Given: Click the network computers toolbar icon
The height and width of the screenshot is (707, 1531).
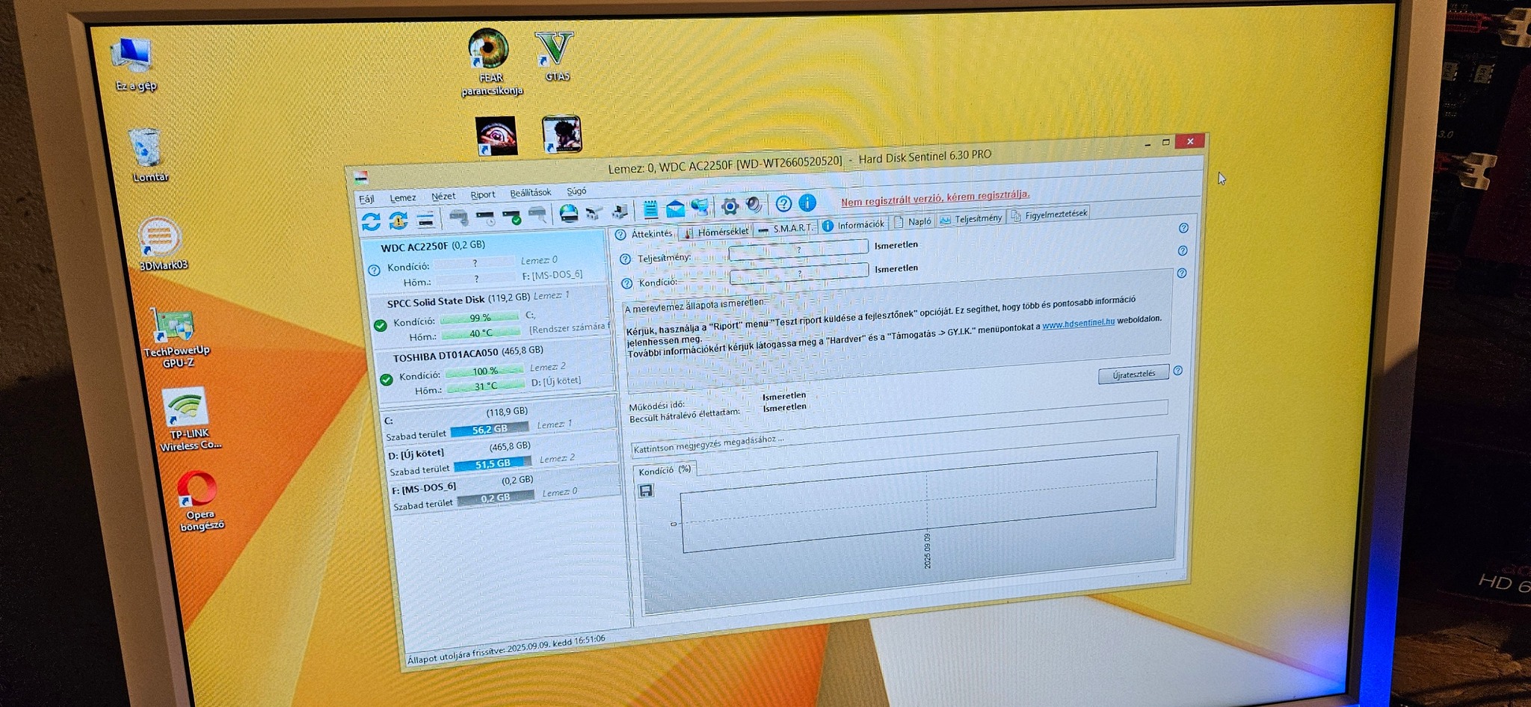Looking at the screenshot, I should tap(700, 207).
